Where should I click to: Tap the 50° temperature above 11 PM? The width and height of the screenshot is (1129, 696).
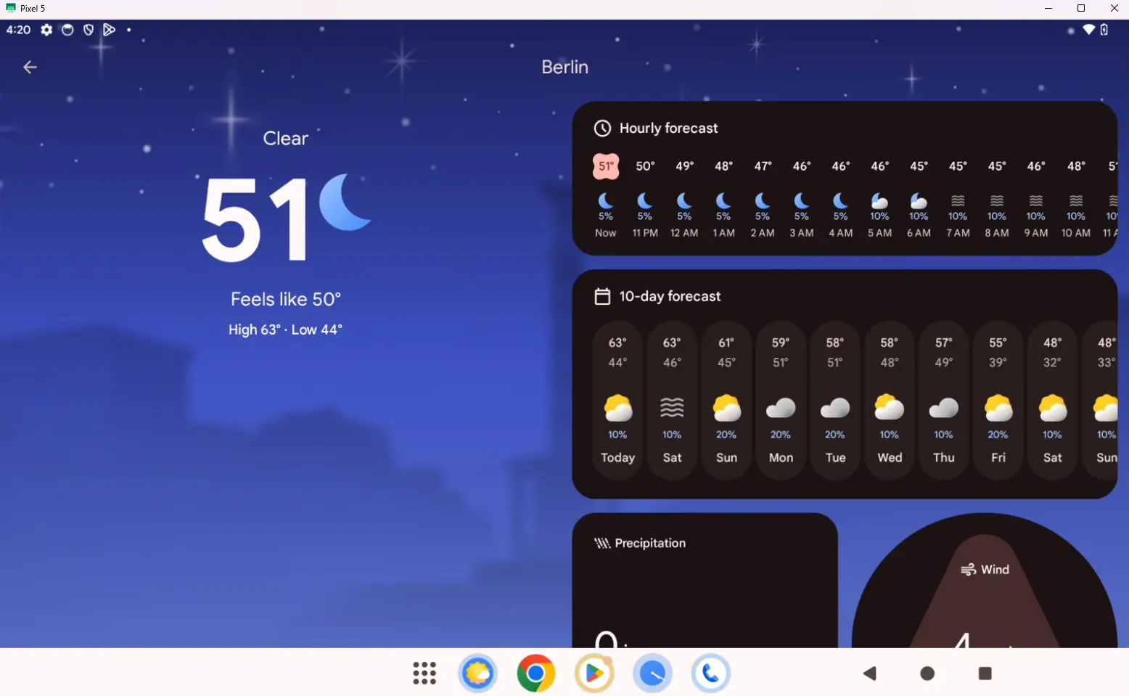click(645, 166)
